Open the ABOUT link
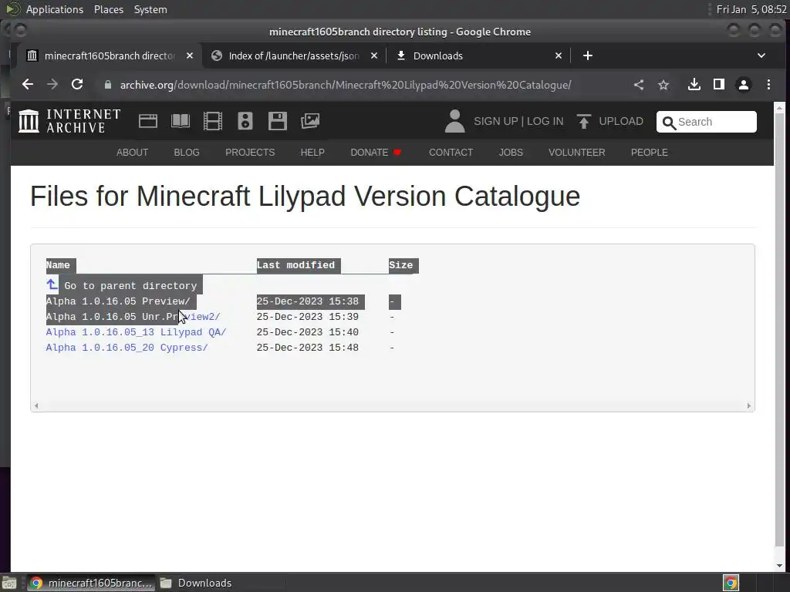The image size is (790, 592). tap(132, 153)
